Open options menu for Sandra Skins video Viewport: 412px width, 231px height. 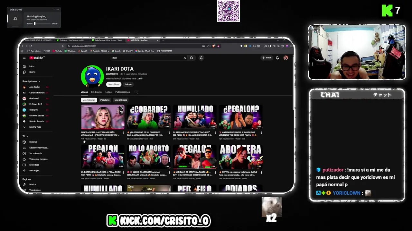[x=123, y=133]
